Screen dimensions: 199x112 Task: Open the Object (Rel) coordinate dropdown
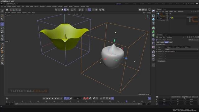(x=186, y=97)
